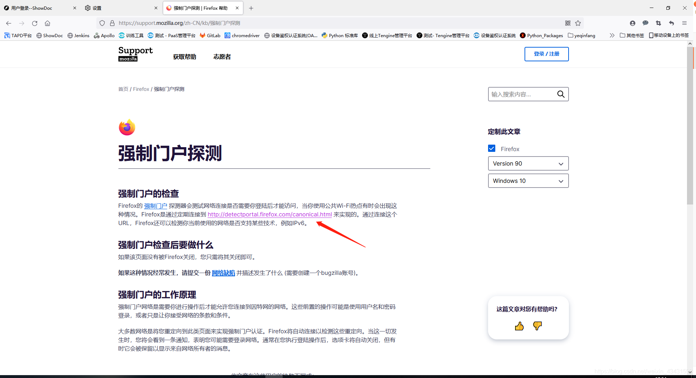
Task: Close the 设置 tab
Action: click(156, 8)
